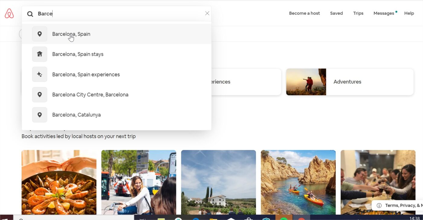This screenshot has width=423, height=220.
Task: Go to Trips
Action: pyautogui.click(x=358, y=13)
